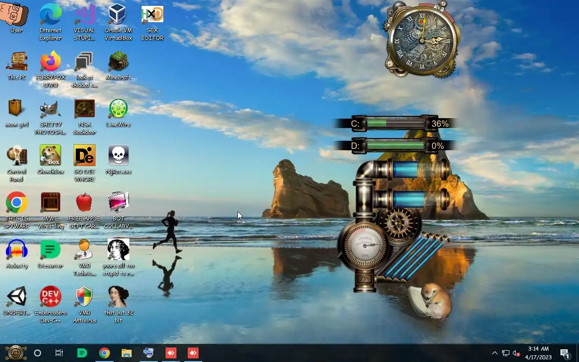Select the ChomikBox shortcut
The width and height of the screenshot is (579, 362).
pyautogui.click(x=50, y=160)
